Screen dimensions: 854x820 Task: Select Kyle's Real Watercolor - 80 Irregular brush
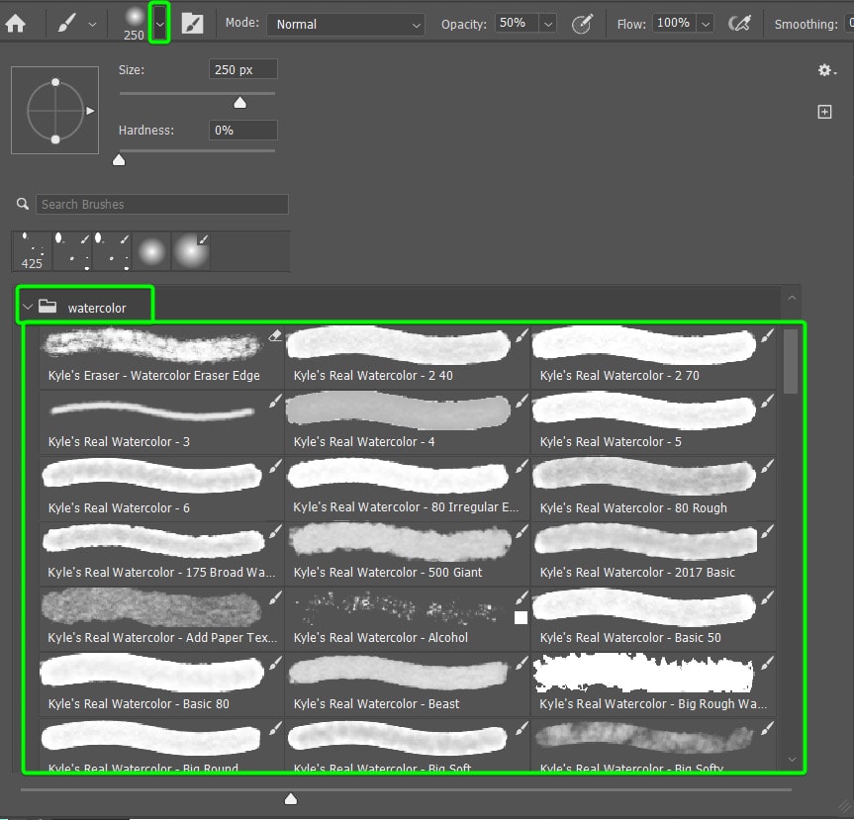[x=407, y=489]
